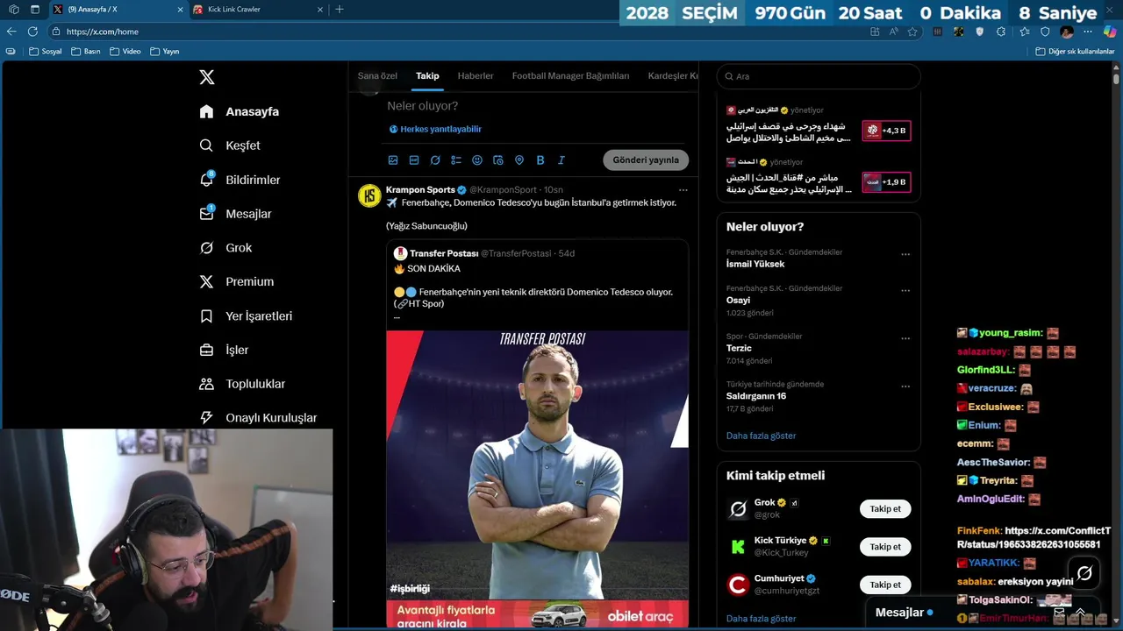Schedule the post with calendar icon
Image resolution: width=1123 pixels, height=631 pixels.
tap(498, 160)
